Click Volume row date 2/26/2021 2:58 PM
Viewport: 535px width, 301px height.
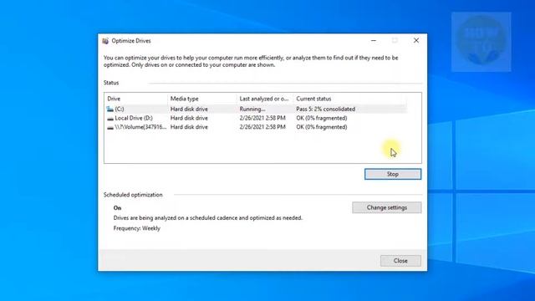[x=262, y=127]
